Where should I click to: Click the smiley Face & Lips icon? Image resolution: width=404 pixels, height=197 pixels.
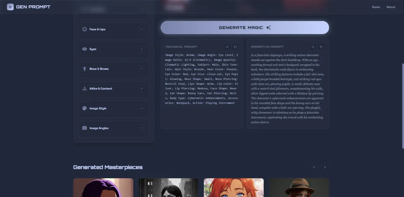click(85, 29)
